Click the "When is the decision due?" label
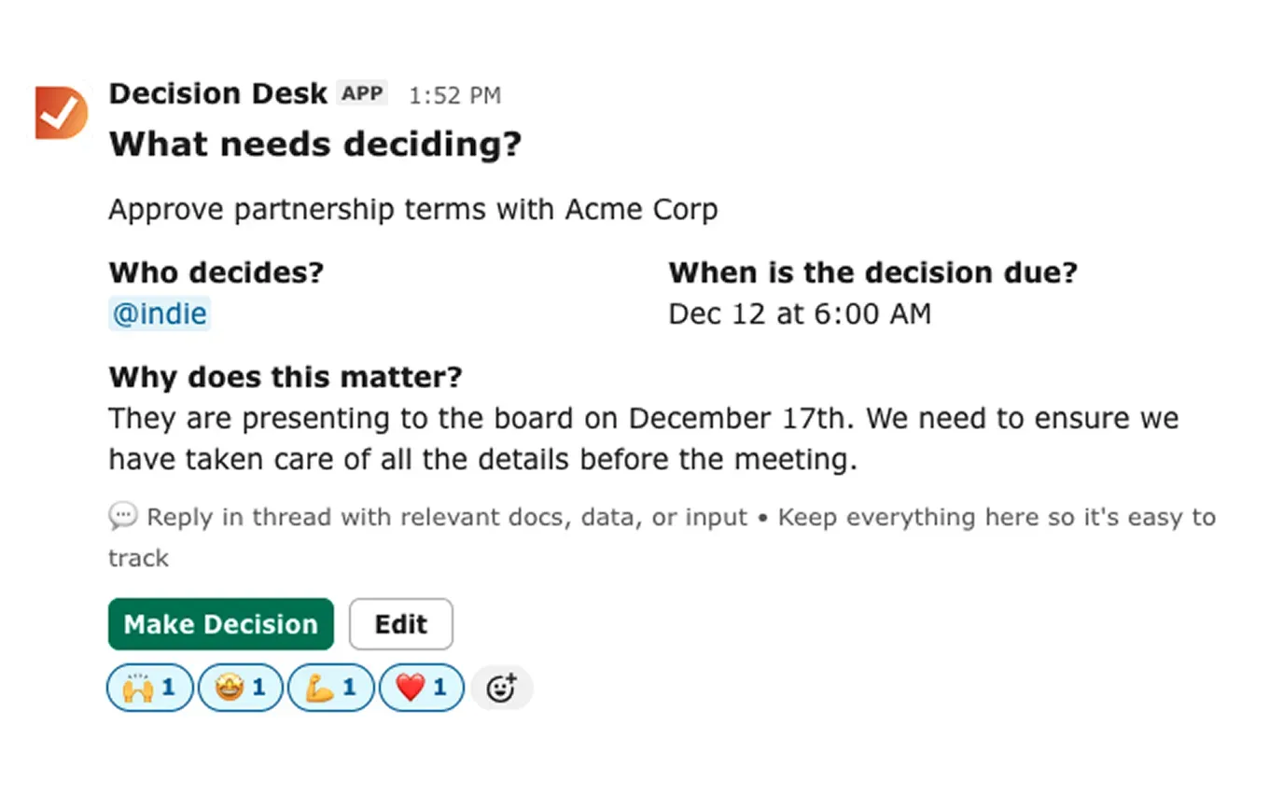This screenshot has height=793, width=1269. click(872, 273)
